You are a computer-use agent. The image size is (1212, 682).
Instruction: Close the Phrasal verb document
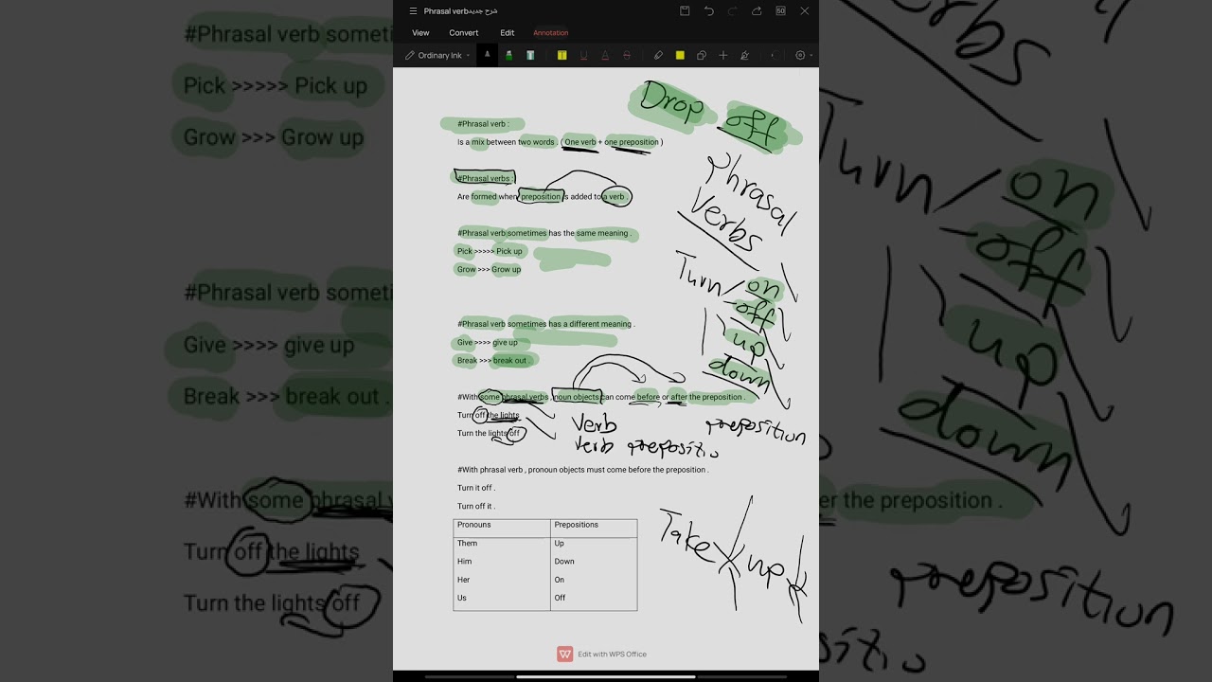[x=805, y=11]
